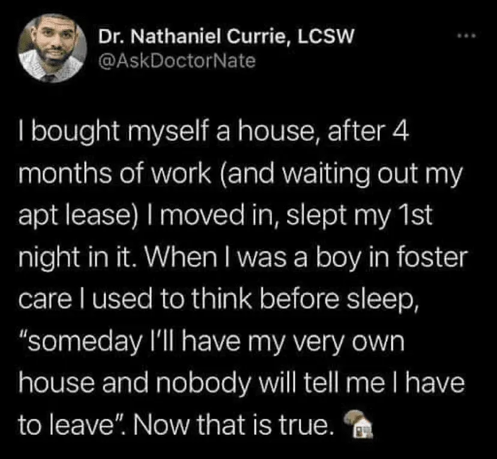Click the line "I bought myself a house, after 4"
This screenshot has width=497, height=459.
tap(214, 132)
